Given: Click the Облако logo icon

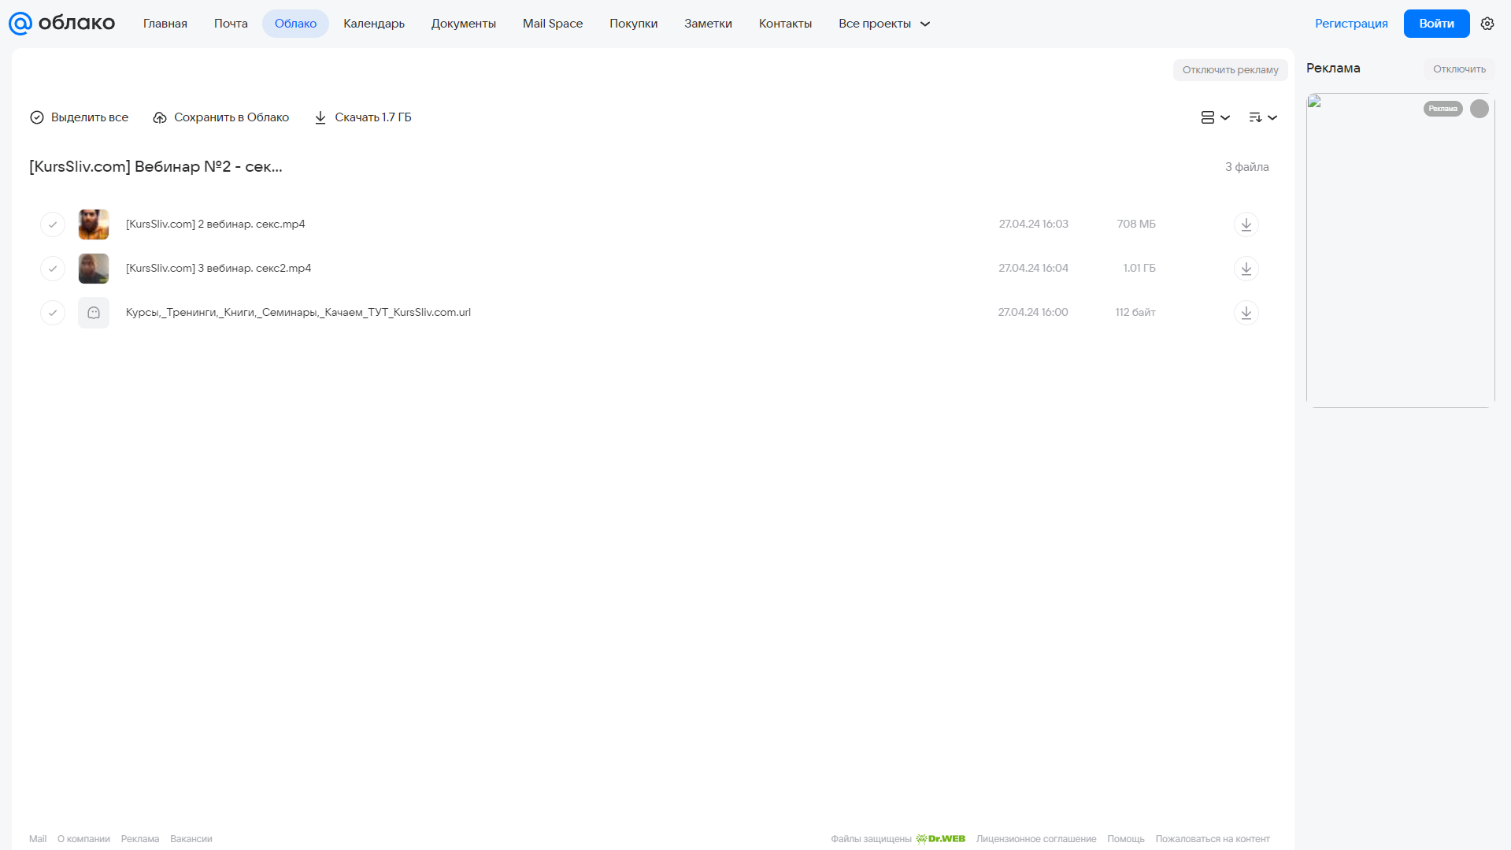Looking at the screenshot, I should [20, 24].
